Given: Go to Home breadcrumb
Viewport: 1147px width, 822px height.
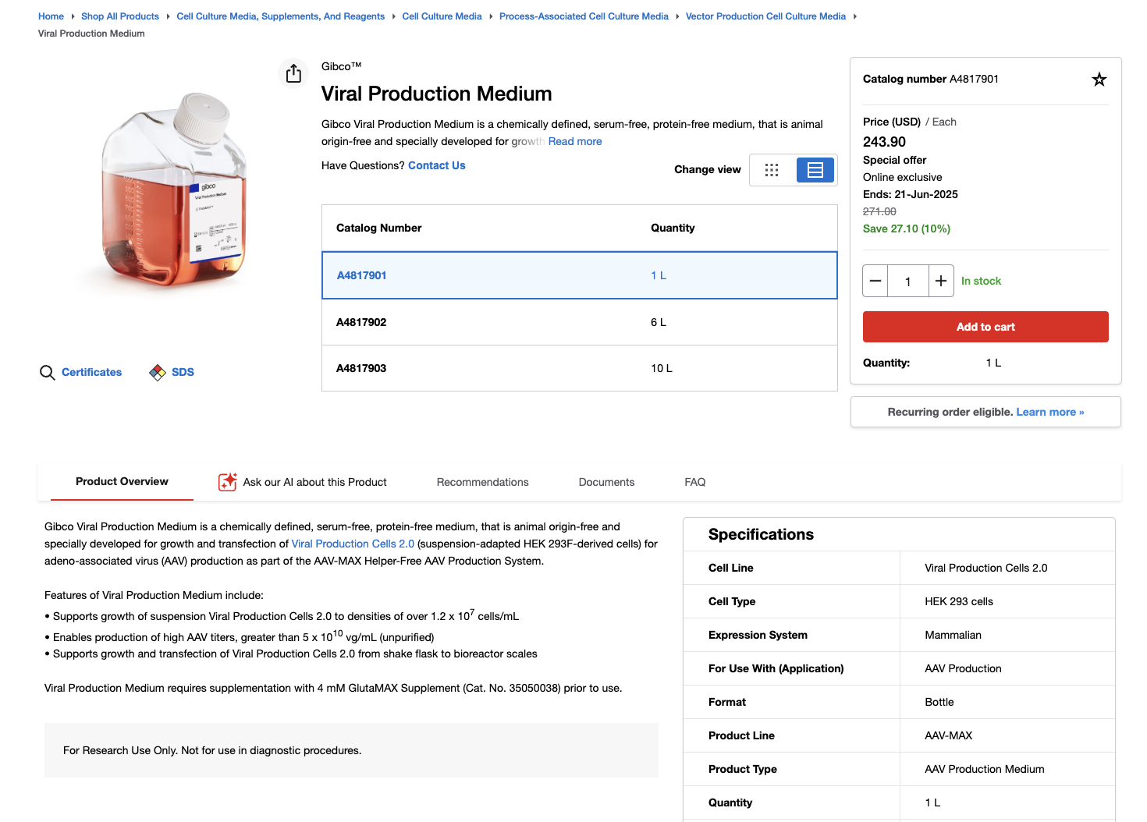Looking at the screenshot, I should 51,16.
